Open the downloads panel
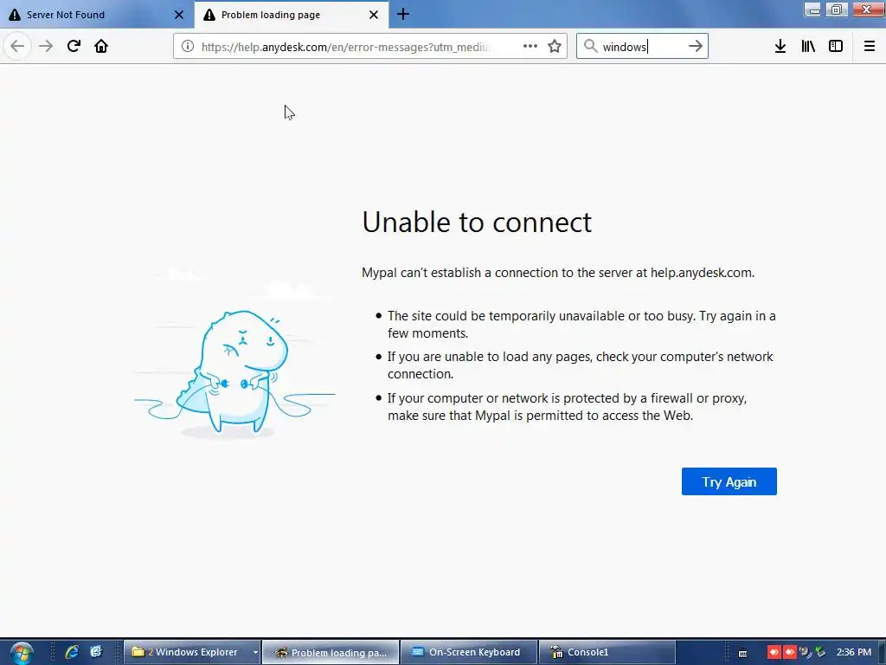Screen dimensions: 886x665 tap(780, 47)
